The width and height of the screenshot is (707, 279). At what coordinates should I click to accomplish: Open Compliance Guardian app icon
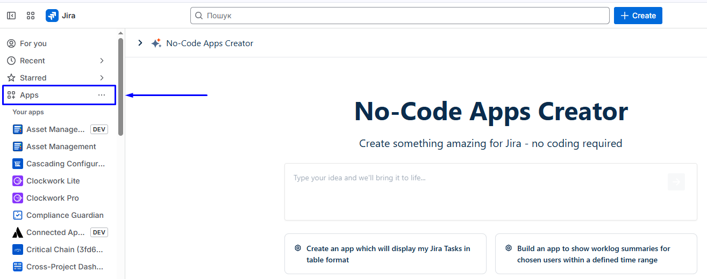coord(18,215)
